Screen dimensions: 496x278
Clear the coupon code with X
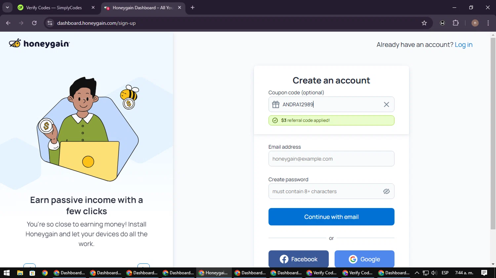point(386,105)
